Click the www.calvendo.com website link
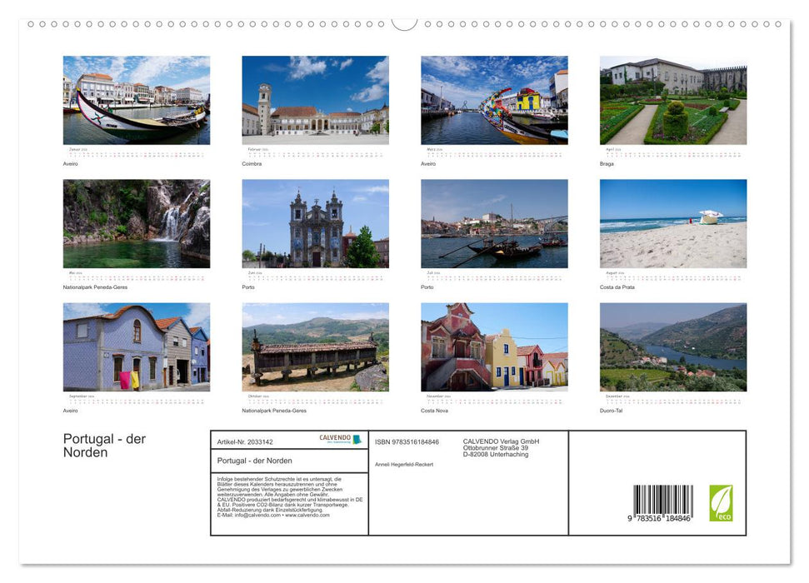 click(307, 516)
